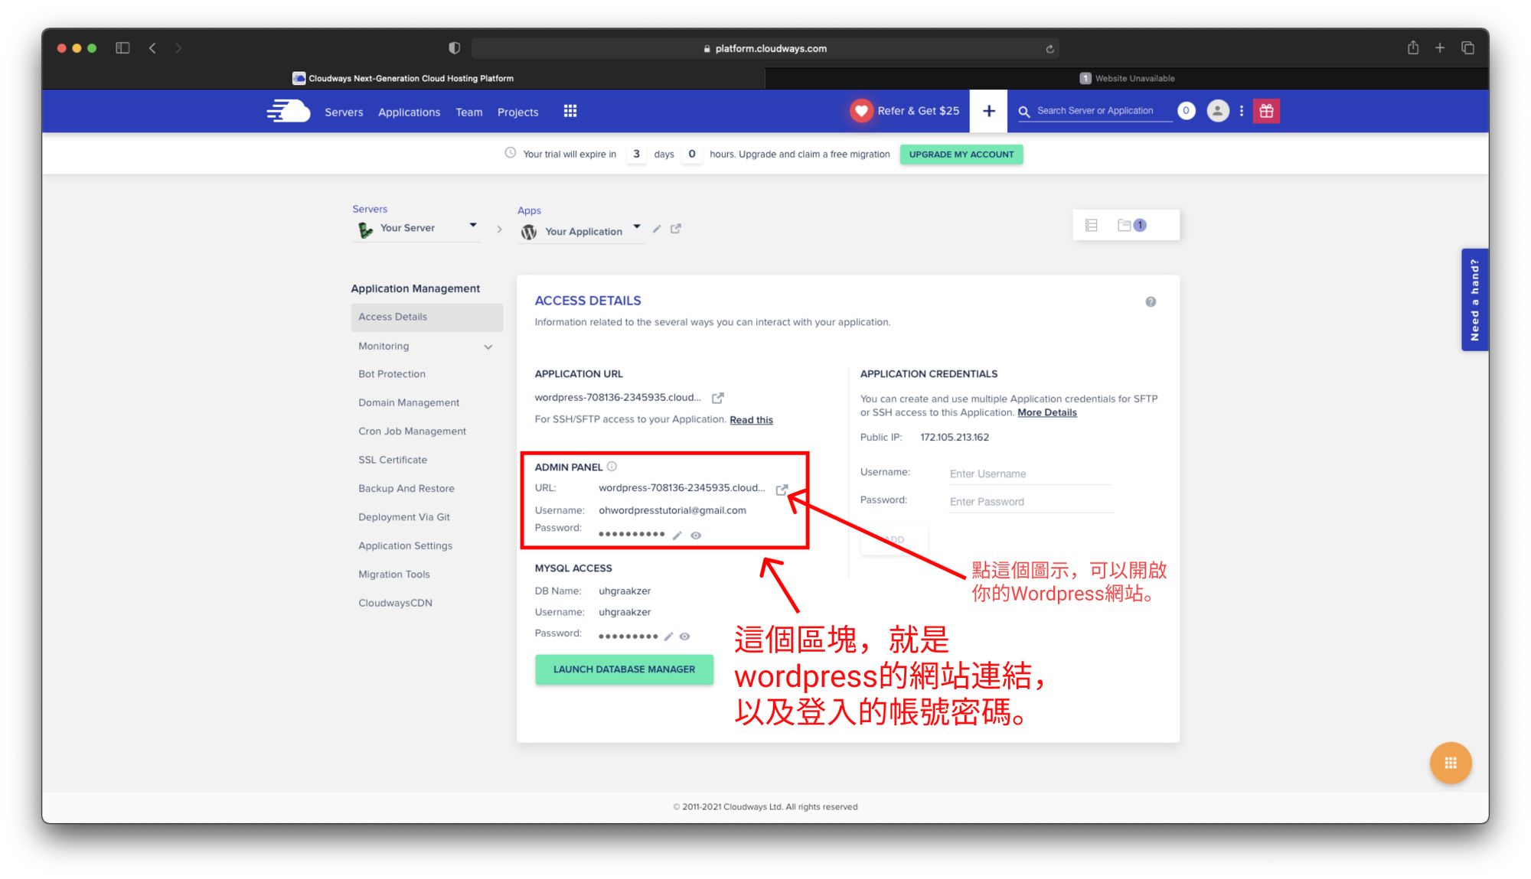Screen dimensions: 1531x879
Task: Open Servers in navbar
Action: 344,112
